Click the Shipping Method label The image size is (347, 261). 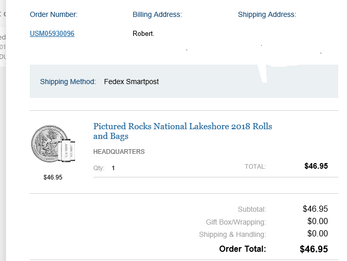pos(68,82)
